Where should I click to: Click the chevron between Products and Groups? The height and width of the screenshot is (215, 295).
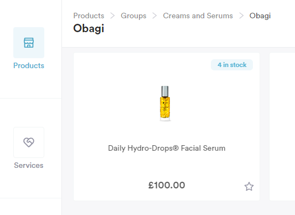[112, 16]
